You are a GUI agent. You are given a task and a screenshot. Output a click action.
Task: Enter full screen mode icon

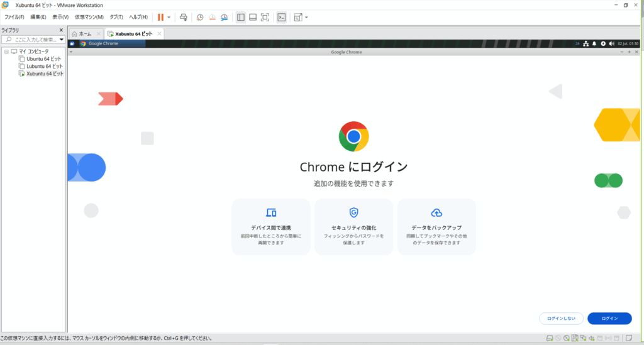click(x=265, y=17)
